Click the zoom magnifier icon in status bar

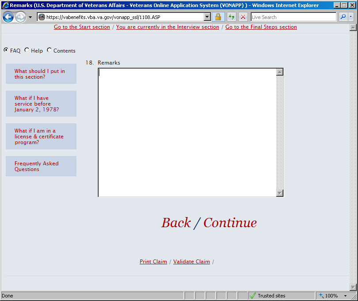tap(321, 296)
